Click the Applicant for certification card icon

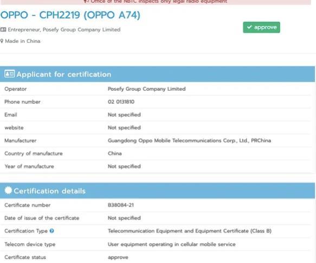coord(9,74)
